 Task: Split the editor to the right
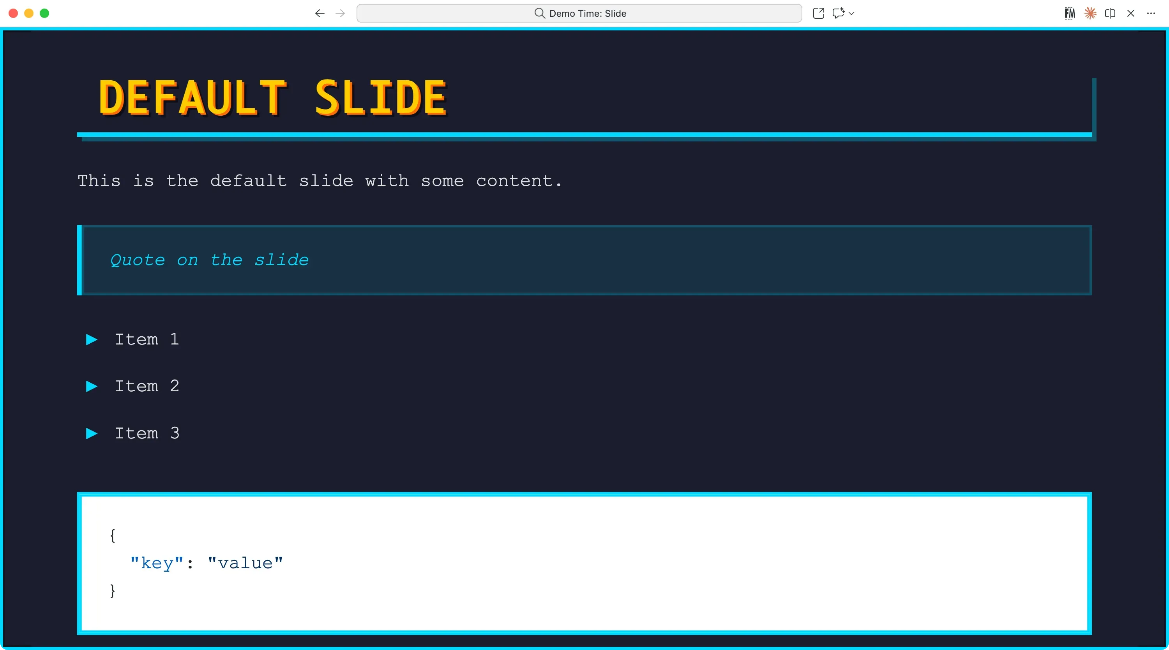tap(1110, 14)
